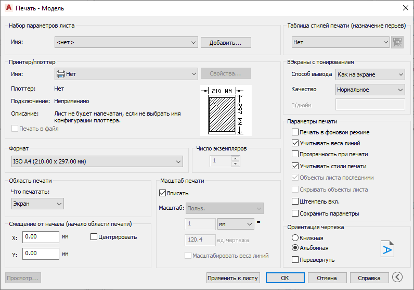The width and height of the screenshot is (414, 290).
Task: Open the Способ вывода dropdown
Action: pos(370,74)
